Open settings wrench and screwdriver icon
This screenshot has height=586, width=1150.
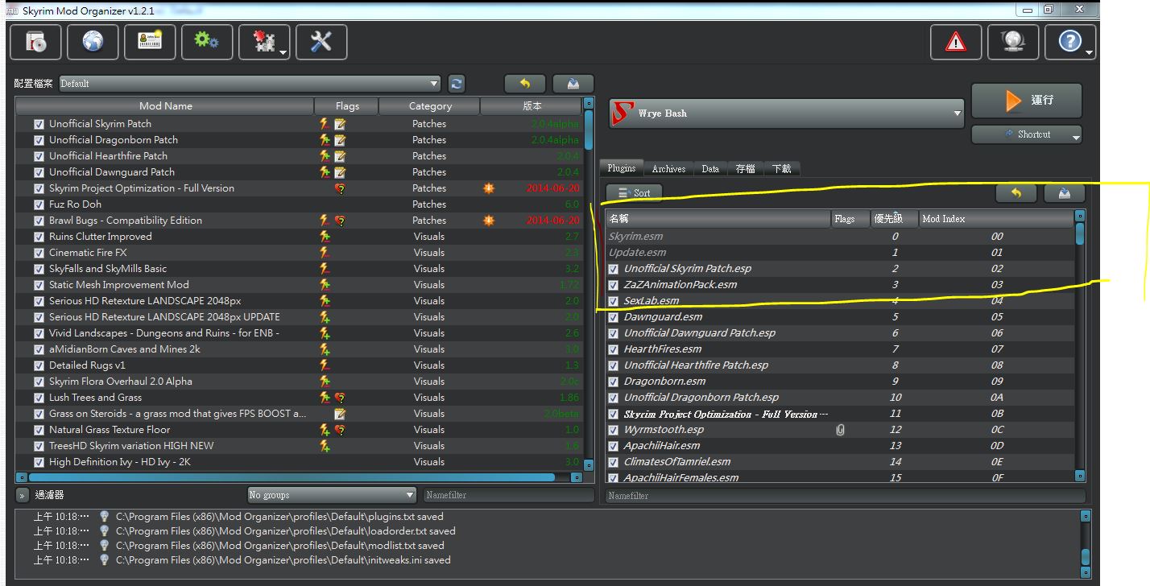click(321, 42)
